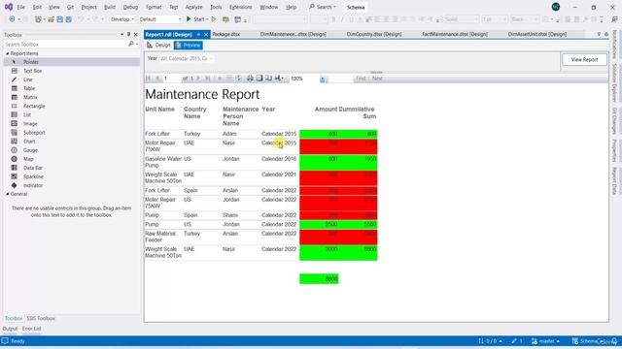Screen dimensions: 622x349
Task: Open the Format menu
Action: click(x=154, y=7)
